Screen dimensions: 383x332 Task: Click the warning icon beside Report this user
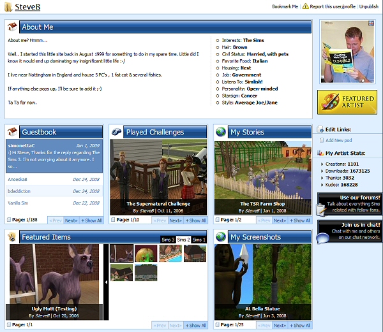pyautogui.click(x=306, y=6)
